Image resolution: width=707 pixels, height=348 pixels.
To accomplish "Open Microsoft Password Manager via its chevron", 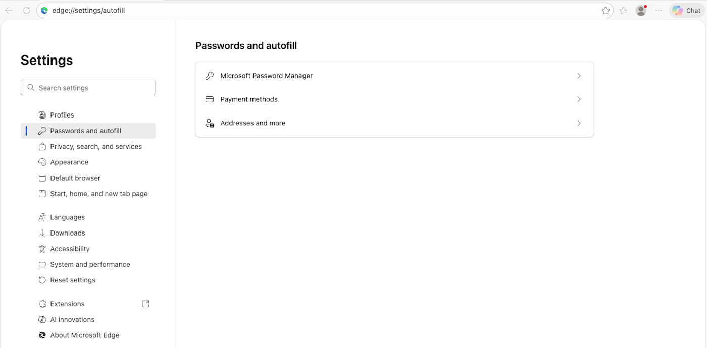I will tap(579, 75).
